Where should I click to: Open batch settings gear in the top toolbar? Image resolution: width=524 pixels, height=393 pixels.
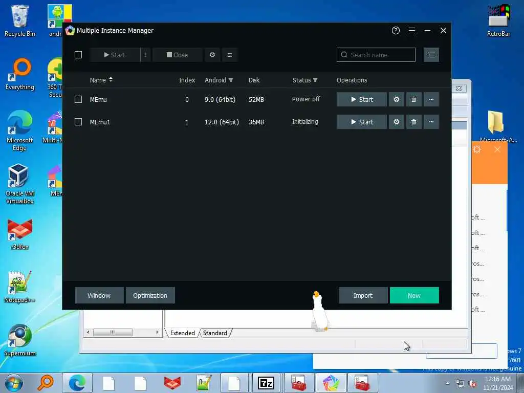coord(212,55)
